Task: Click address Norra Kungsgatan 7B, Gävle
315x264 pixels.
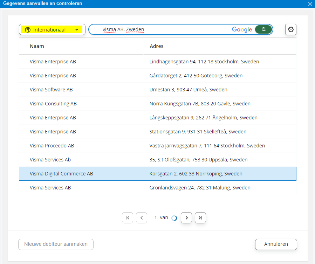Action: click(x=200, y=104)
